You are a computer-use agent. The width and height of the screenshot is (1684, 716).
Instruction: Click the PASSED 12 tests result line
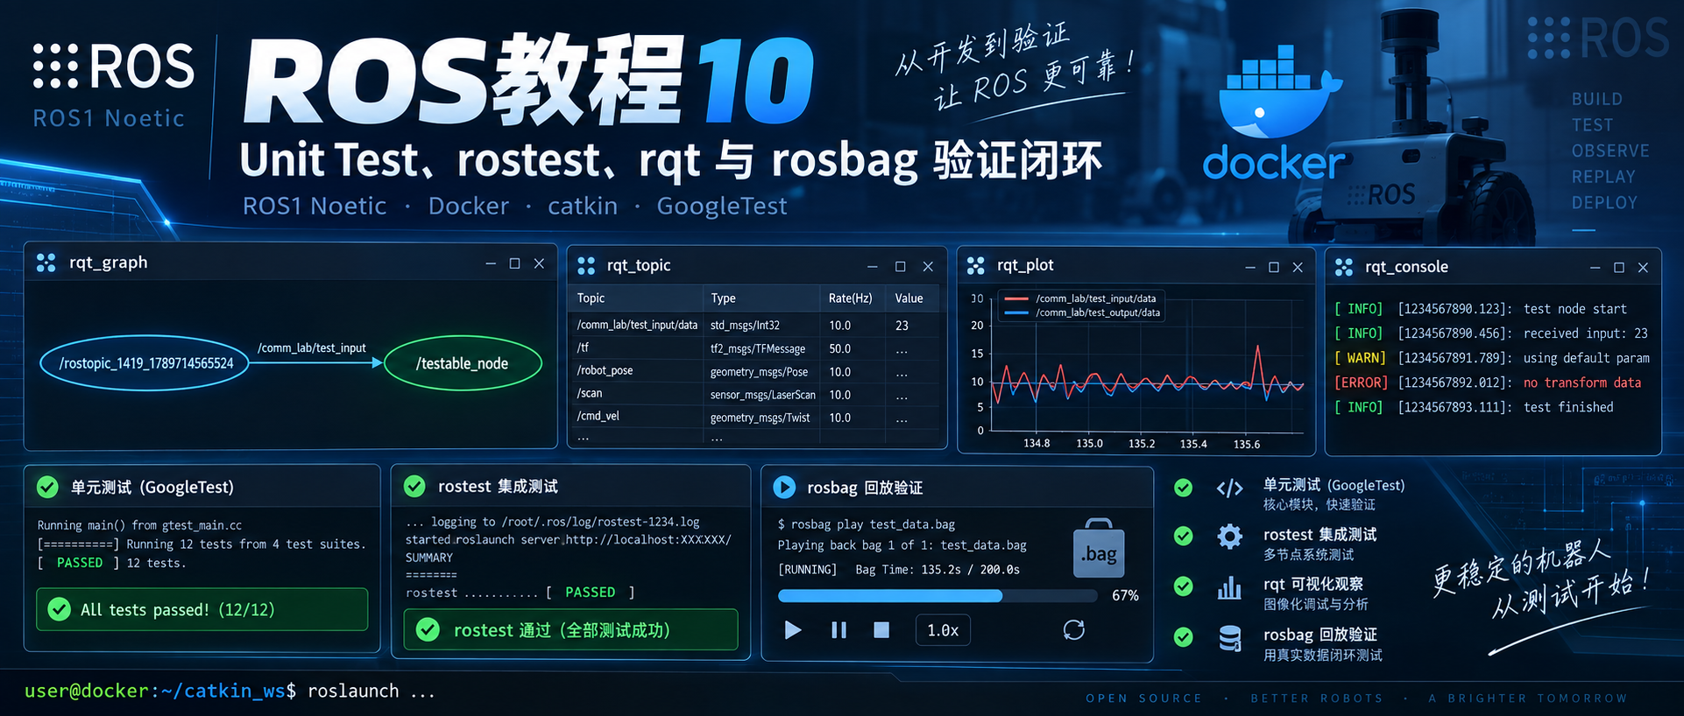(x=111, y=563)
